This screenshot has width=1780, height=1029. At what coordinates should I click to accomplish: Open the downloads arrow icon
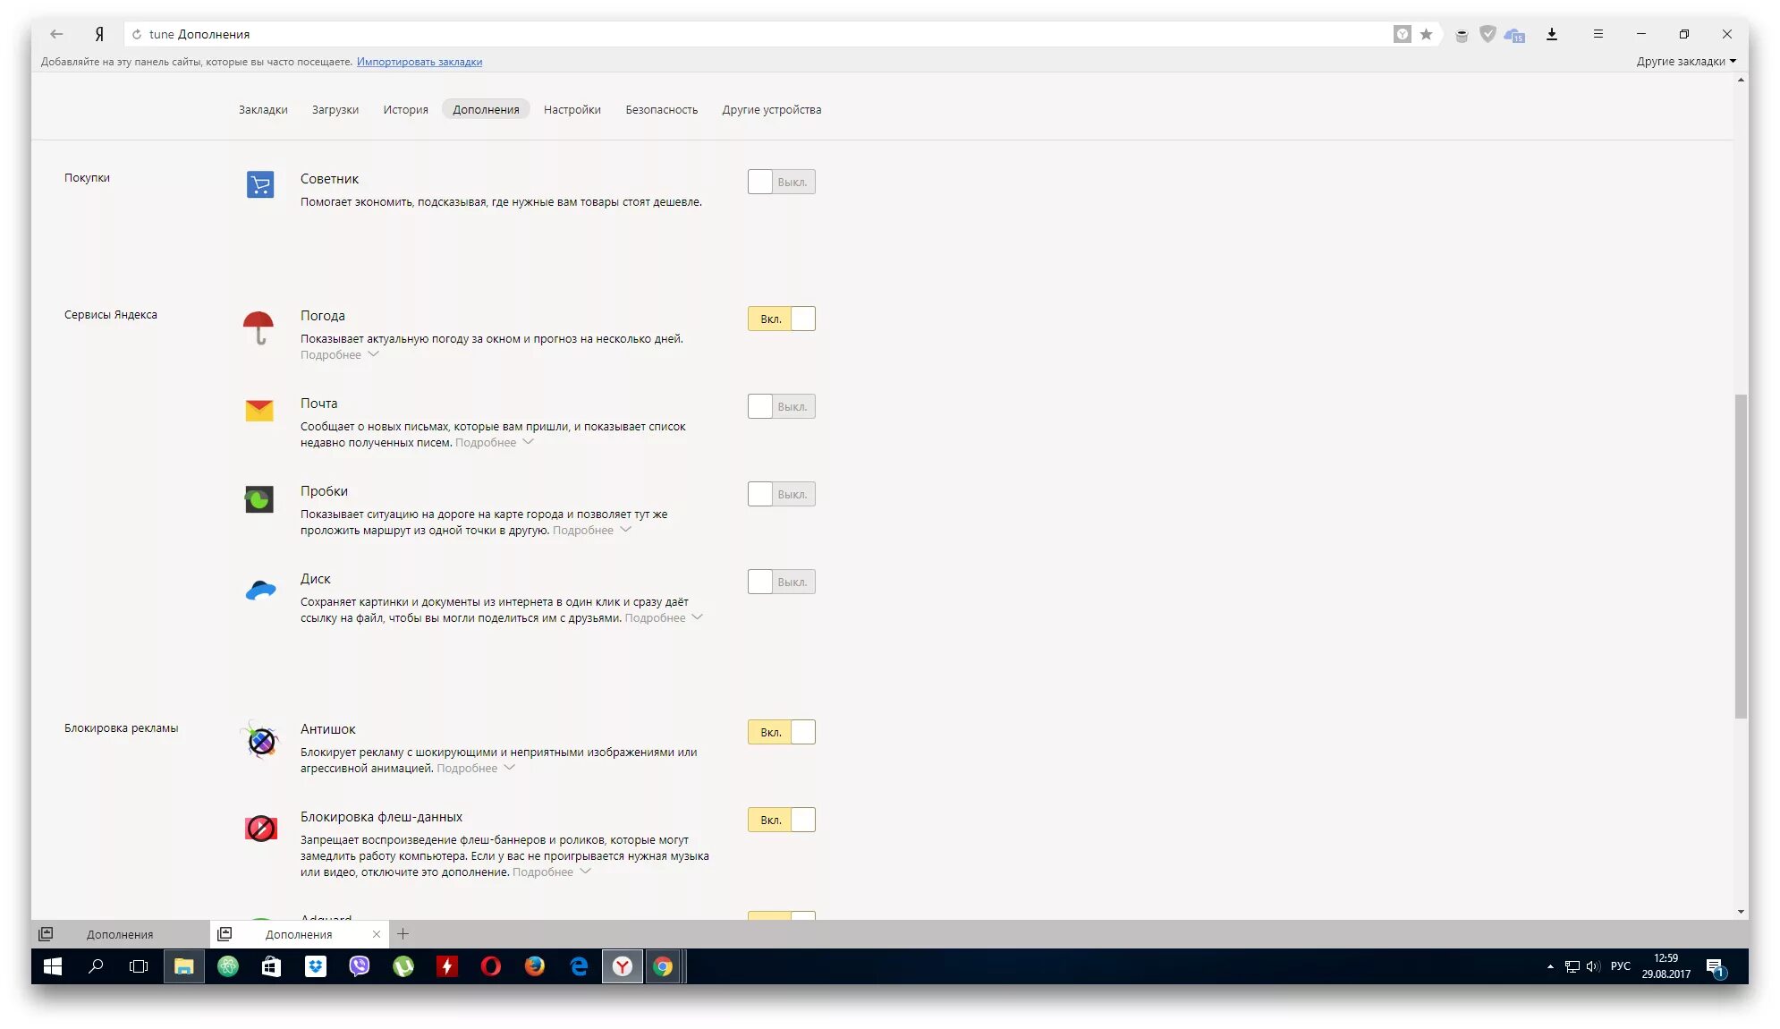coord(1552,34)
